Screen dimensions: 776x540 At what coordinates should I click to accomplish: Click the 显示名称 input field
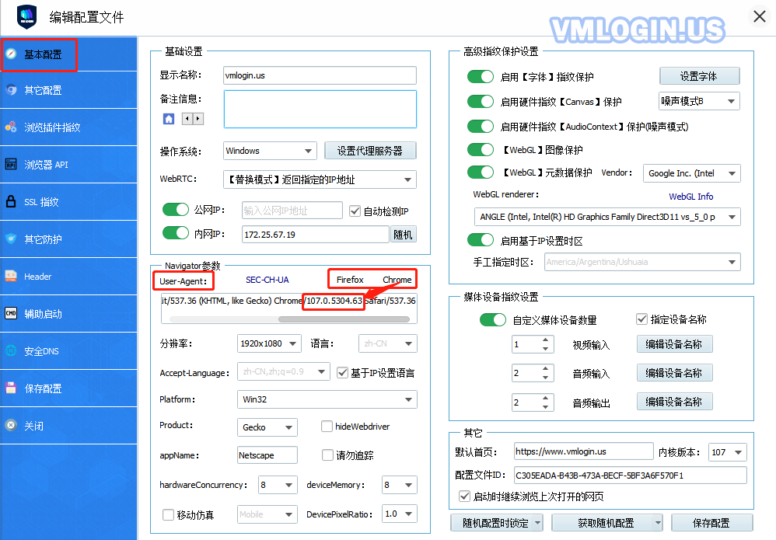click(x=320, y=75)
